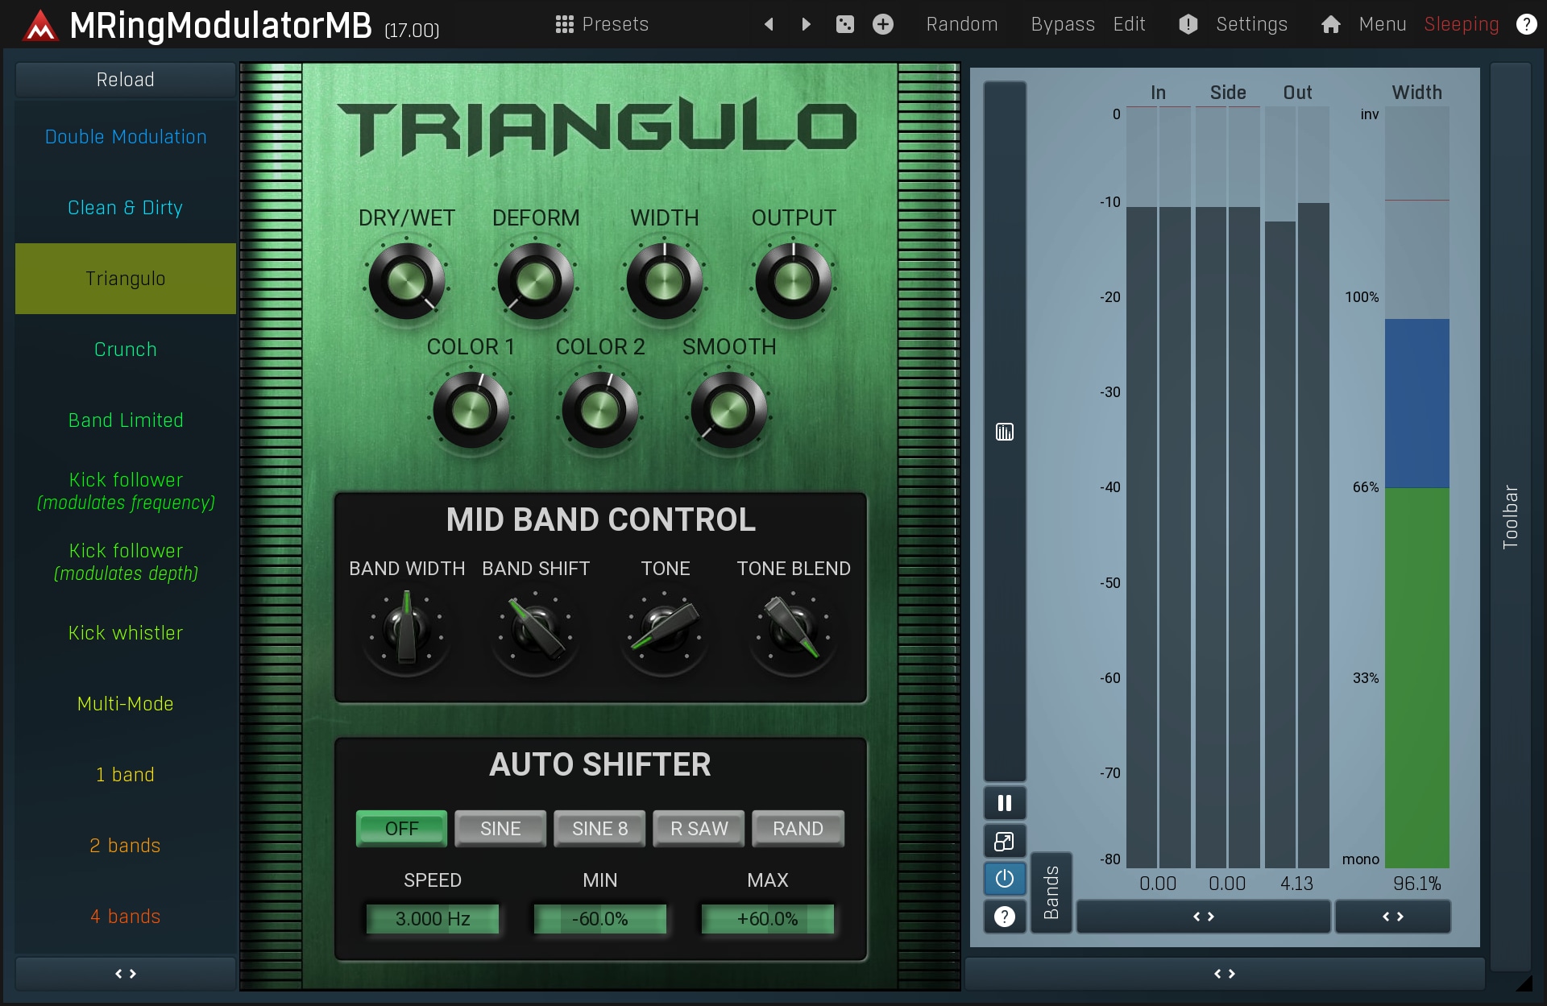Viewport: 1547px width, 1006px height.
Task: Click the SPEED 3.000 Hz field
Action: (x=433, y=919)
